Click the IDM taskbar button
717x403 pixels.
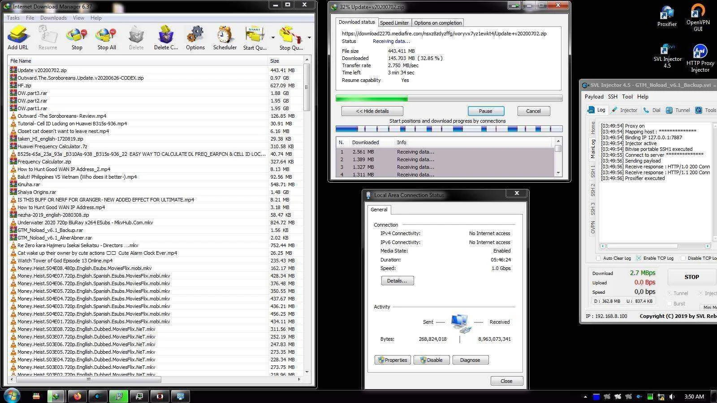pos(56,396)
